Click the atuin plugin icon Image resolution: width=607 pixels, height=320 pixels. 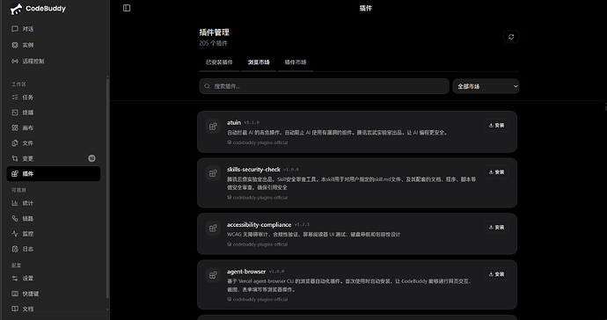tap(213, 126)
